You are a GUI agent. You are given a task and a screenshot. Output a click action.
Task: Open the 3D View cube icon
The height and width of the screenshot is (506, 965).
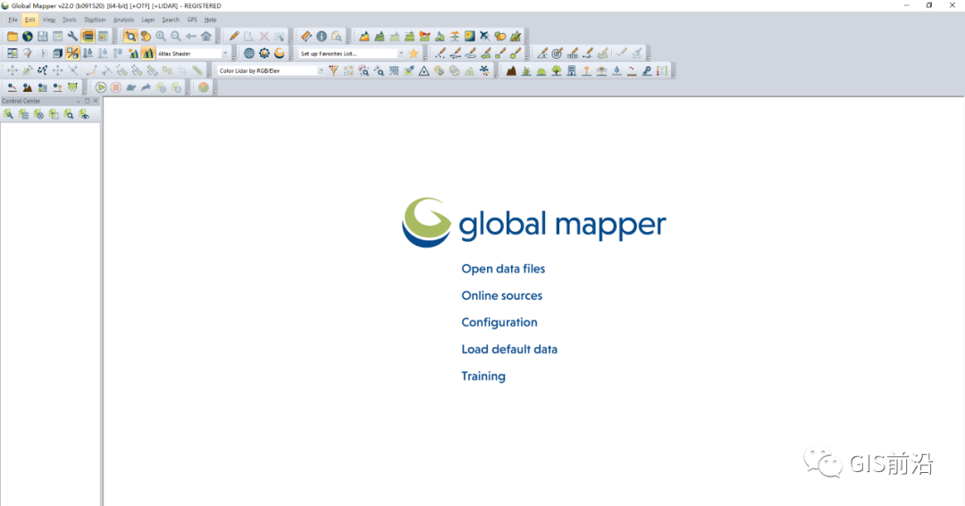[57, 54]
